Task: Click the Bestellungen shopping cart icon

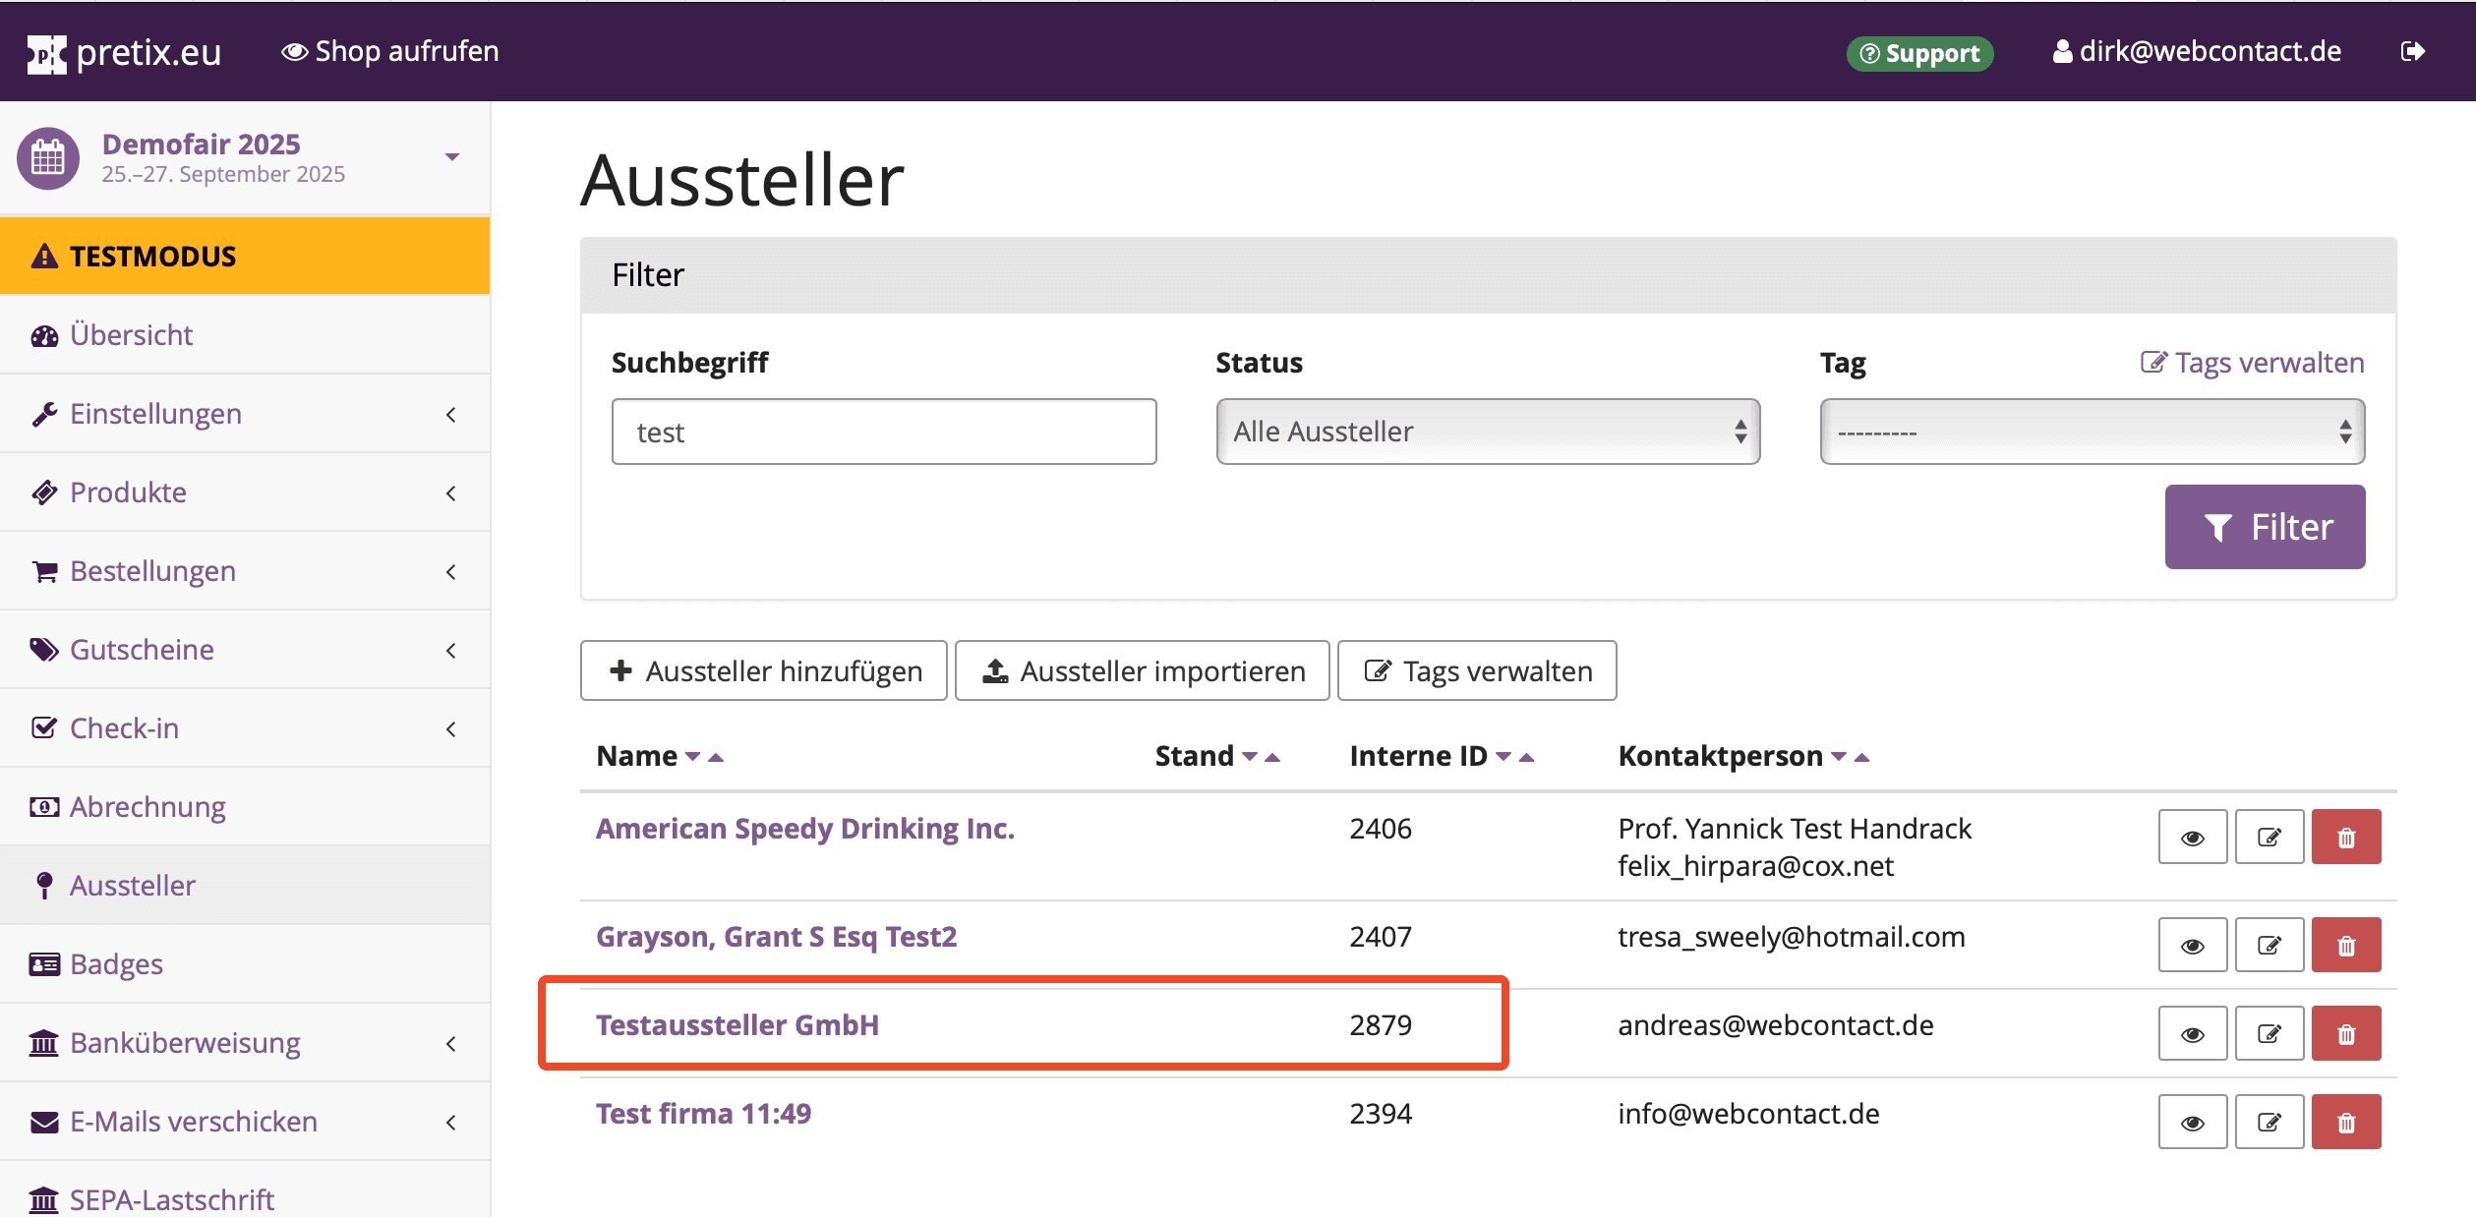Action: pyautogui.click(x=44, y=571)
